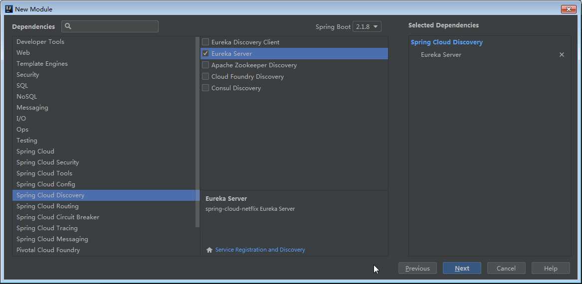Toggle the Consul Discovery checkbox
The image size is (582, 284).
pos(205,88)
